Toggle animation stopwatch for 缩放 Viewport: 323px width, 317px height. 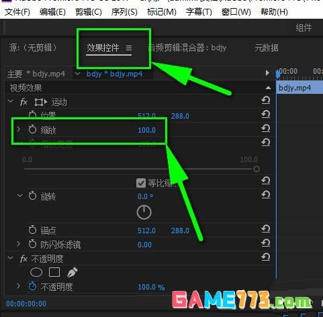tap(32, 129)
